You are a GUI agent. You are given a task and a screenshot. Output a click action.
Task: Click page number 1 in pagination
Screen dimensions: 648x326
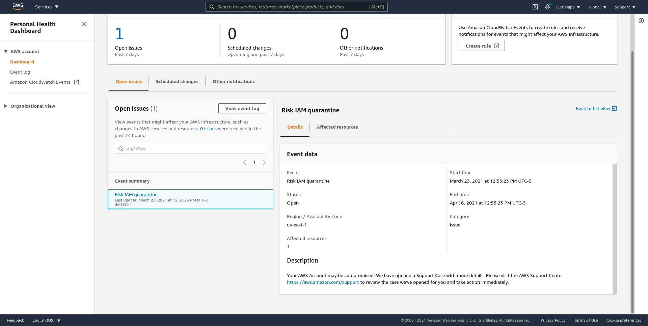coord(254,162)
